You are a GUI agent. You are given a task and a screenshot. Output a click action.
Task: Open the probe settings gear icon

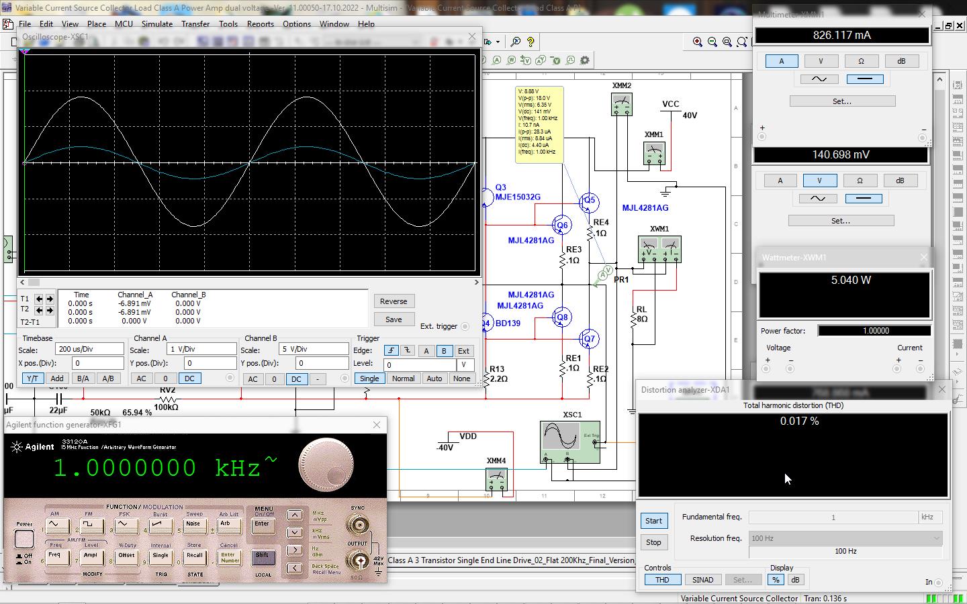pyautogui.click(x=585, y=60)
